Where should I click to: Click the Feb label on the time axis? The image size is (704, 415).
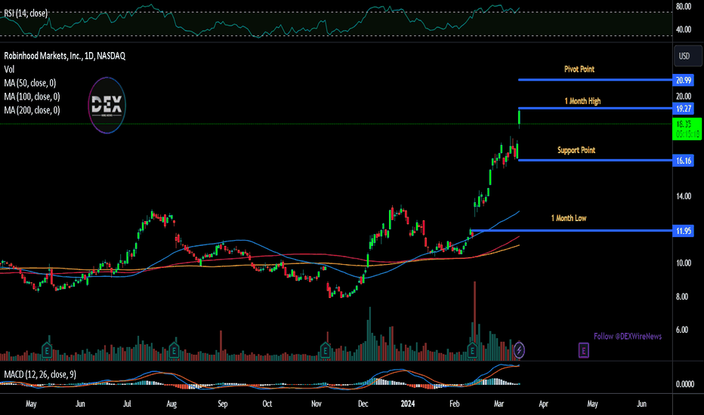point(455,404)
